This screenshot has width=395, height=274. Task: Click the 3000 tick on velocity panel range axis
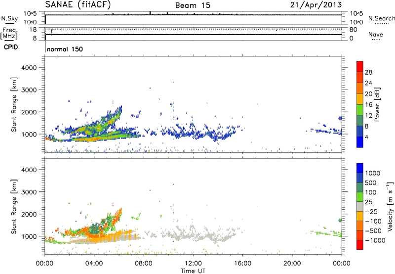[29, 192]
